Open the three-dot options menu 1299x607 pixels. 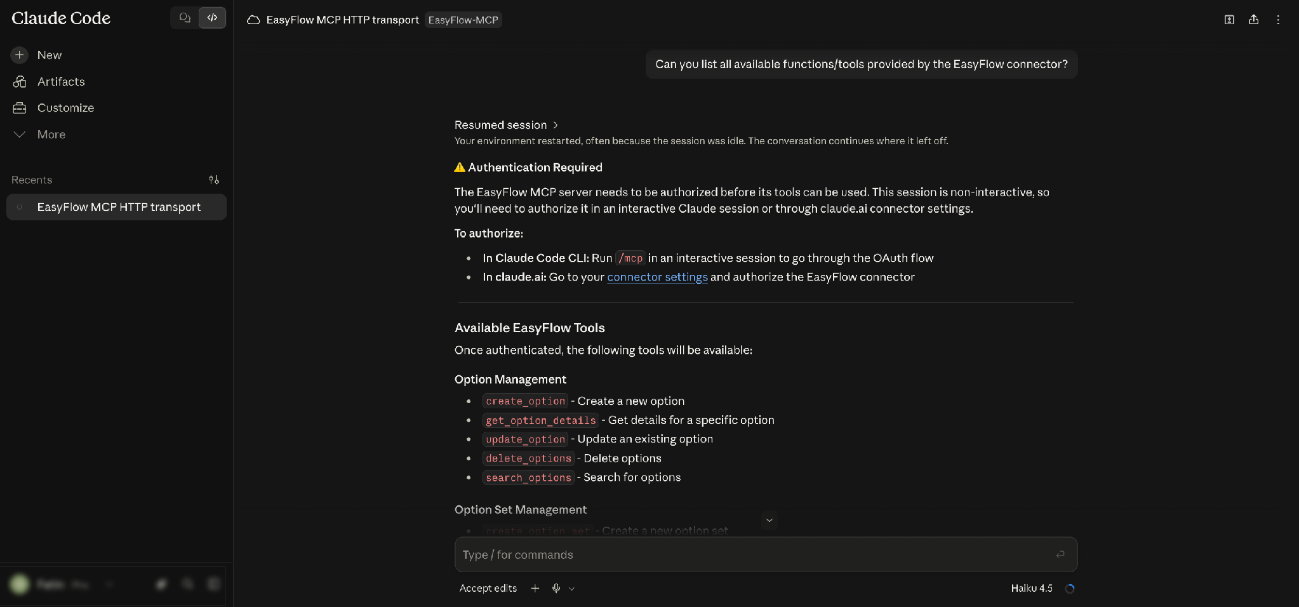click(1278, 20)
